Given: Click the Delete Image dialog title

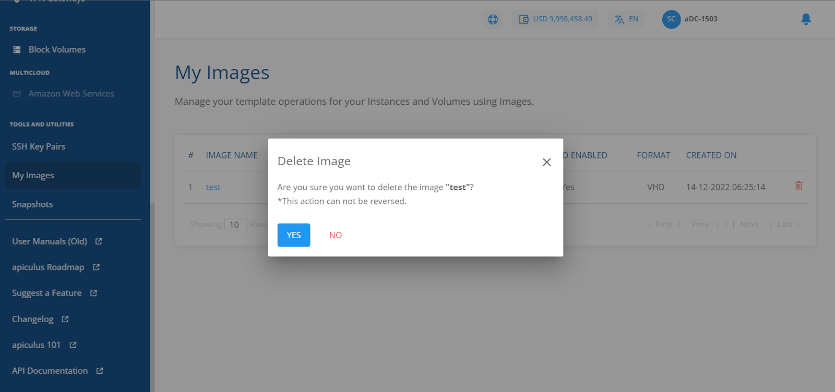Looking at the screenshot, I should click(314, 161).
